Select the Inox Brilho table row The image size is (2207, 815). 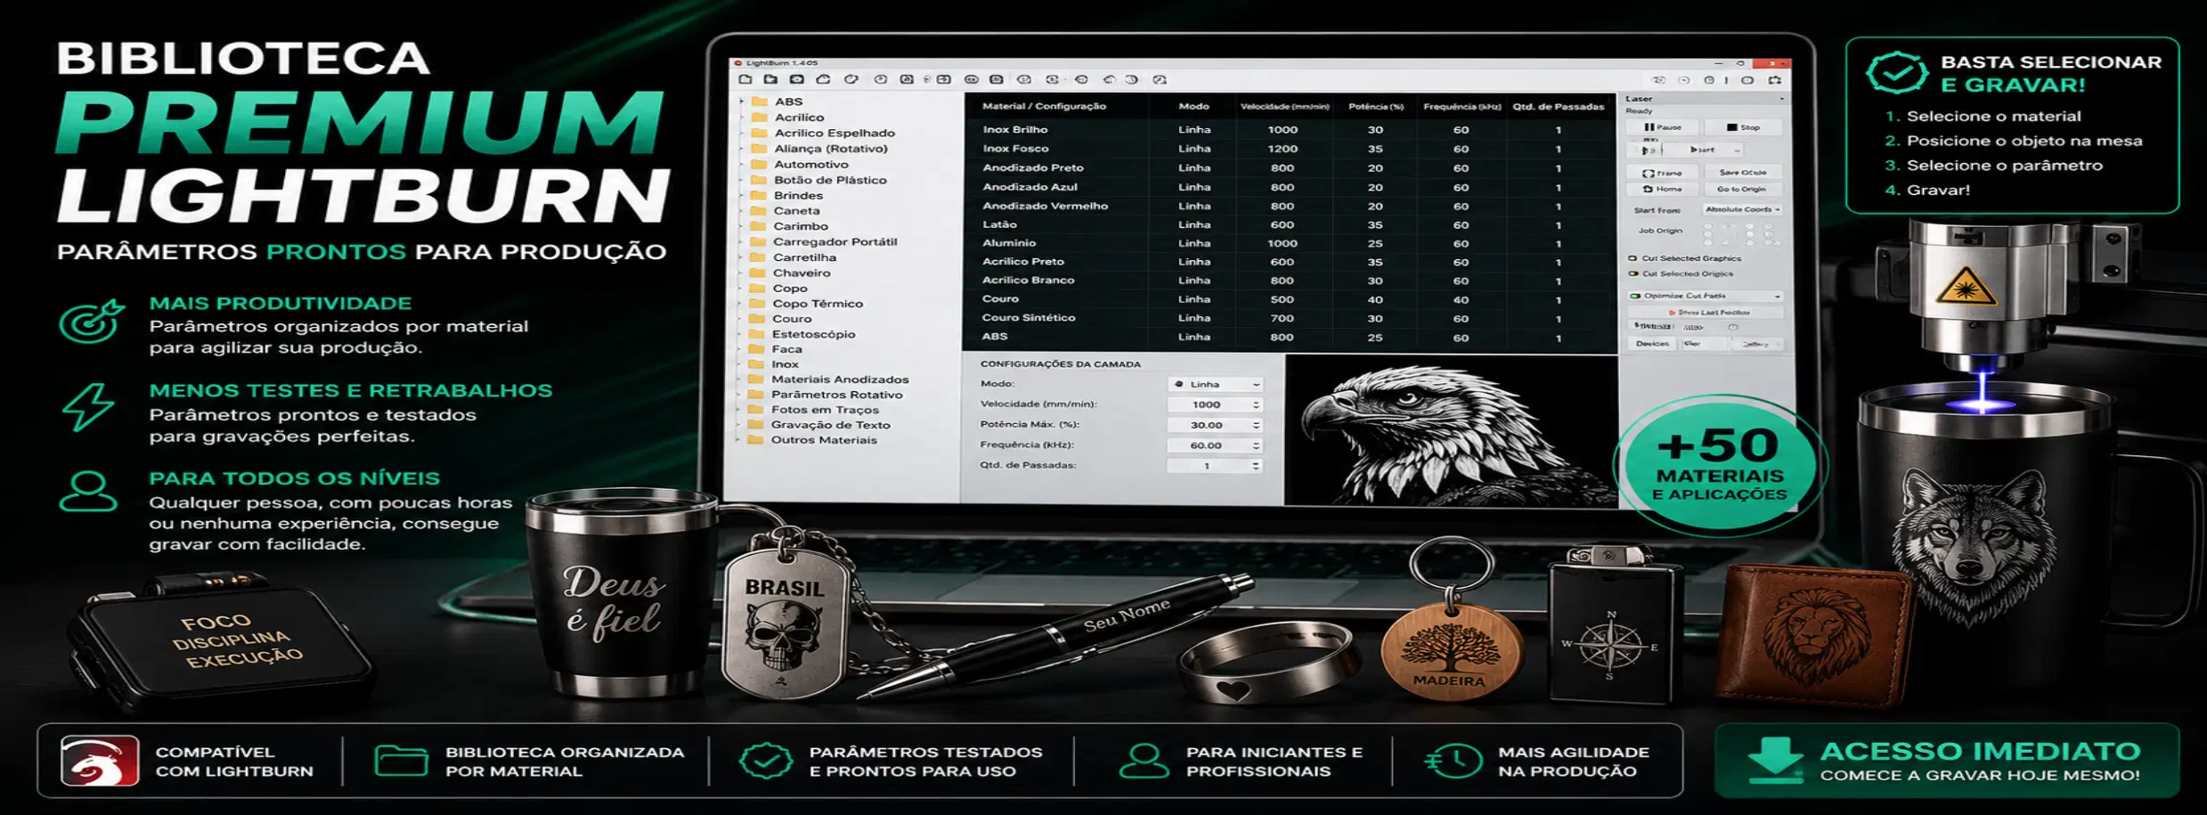[1290, 130]
